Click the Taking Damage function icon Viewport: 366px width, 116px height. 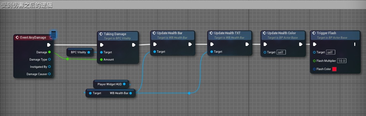coord(101,34)
